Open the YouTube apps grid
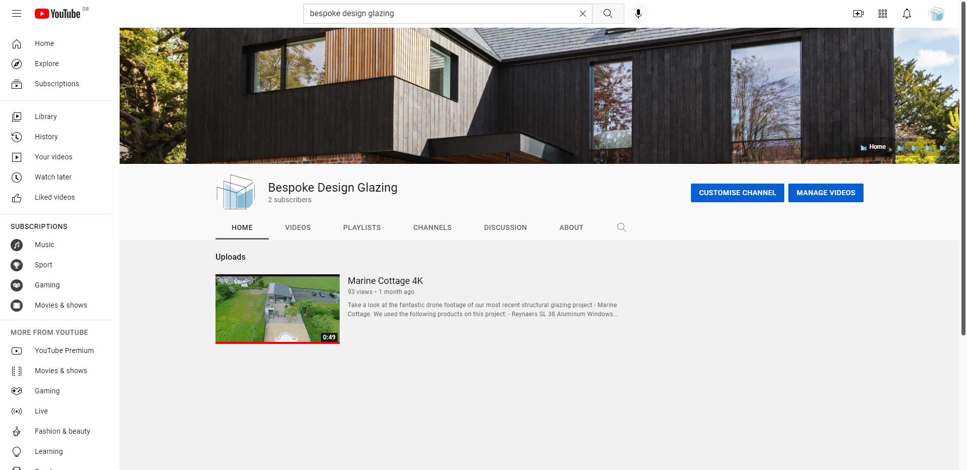 point(882,14)
